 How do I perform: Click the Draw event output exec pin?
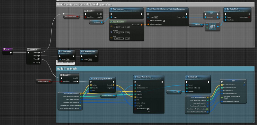(x=11, y=53)
